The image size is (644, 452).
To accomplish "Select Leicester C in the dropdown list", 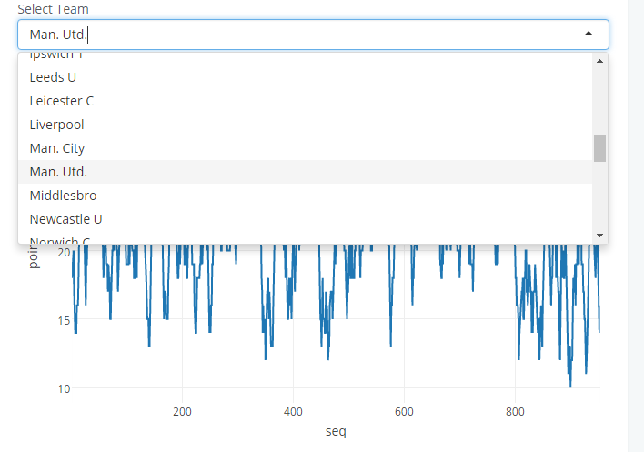I will pyautogui.click(x=61, y=101).
